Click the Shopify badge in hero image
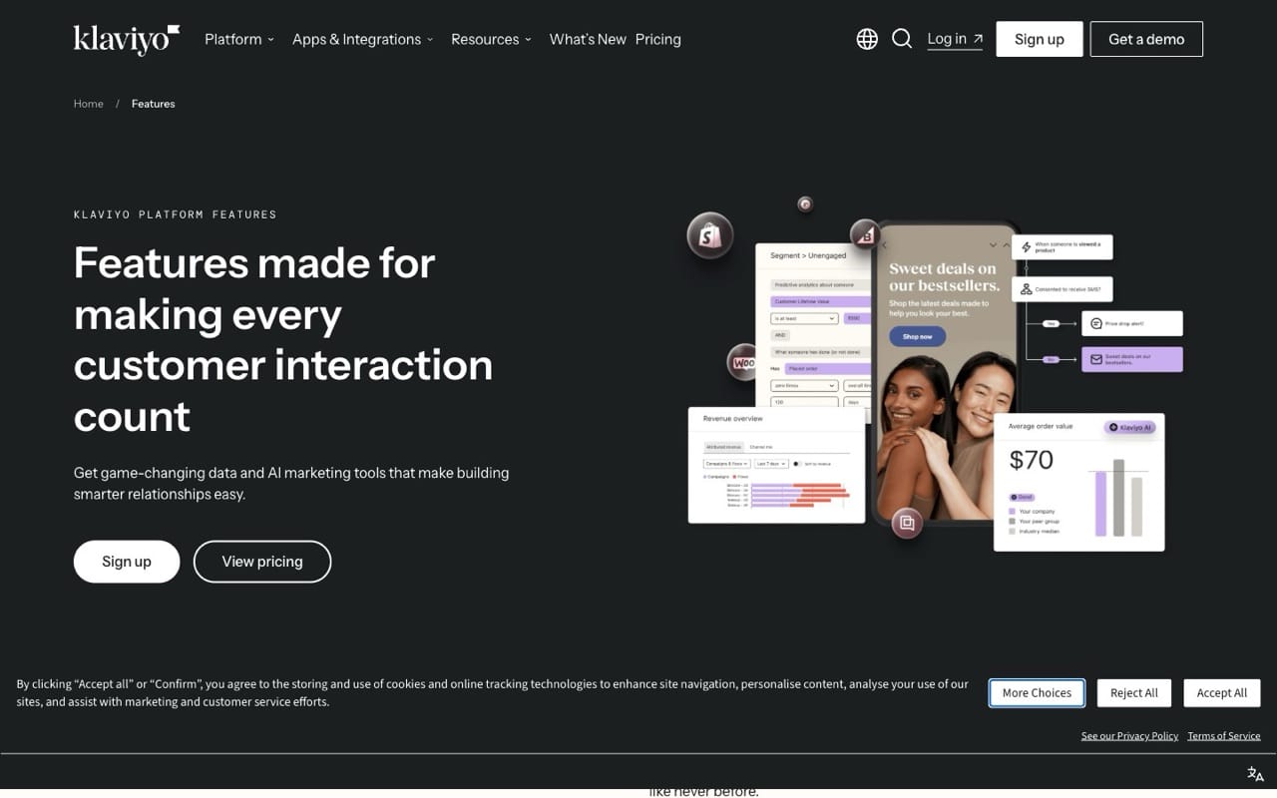1277x798 pixels. [710, 236]
